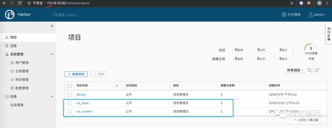Click the 配置管理 gear icon

click(12, 88)
